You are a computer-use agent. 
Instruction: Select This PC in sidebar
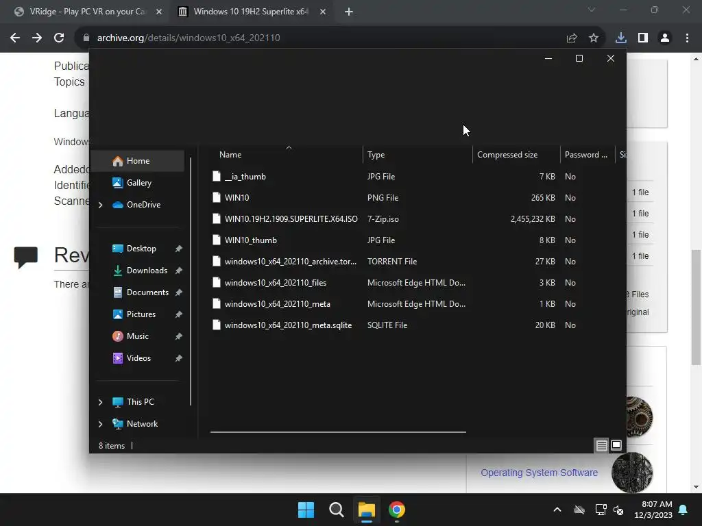click(x=140, y=402)
